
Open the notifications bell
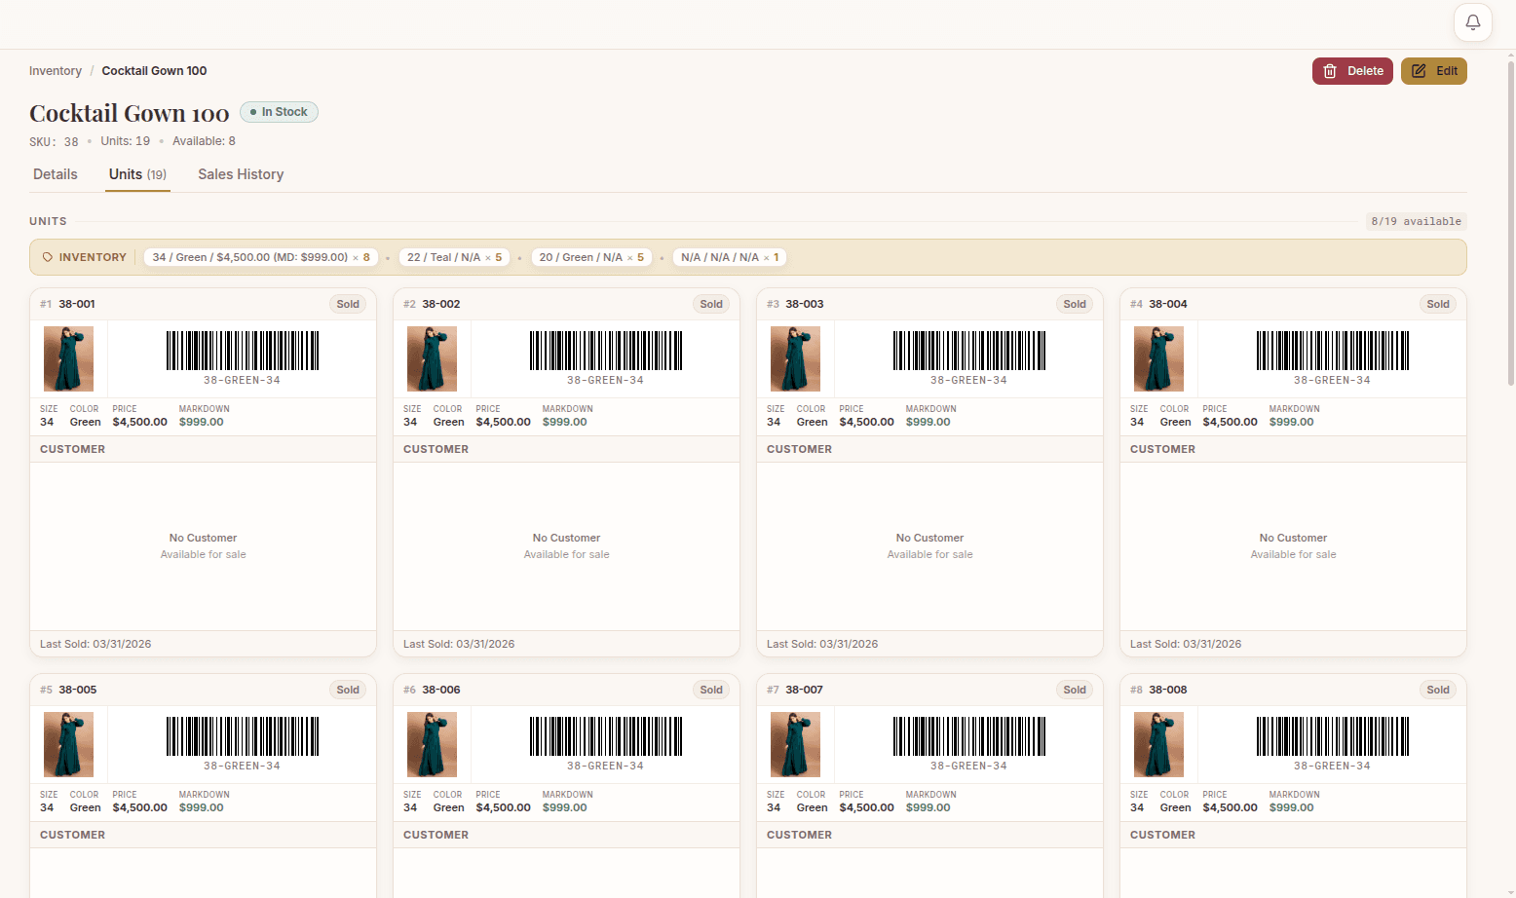1473,22
